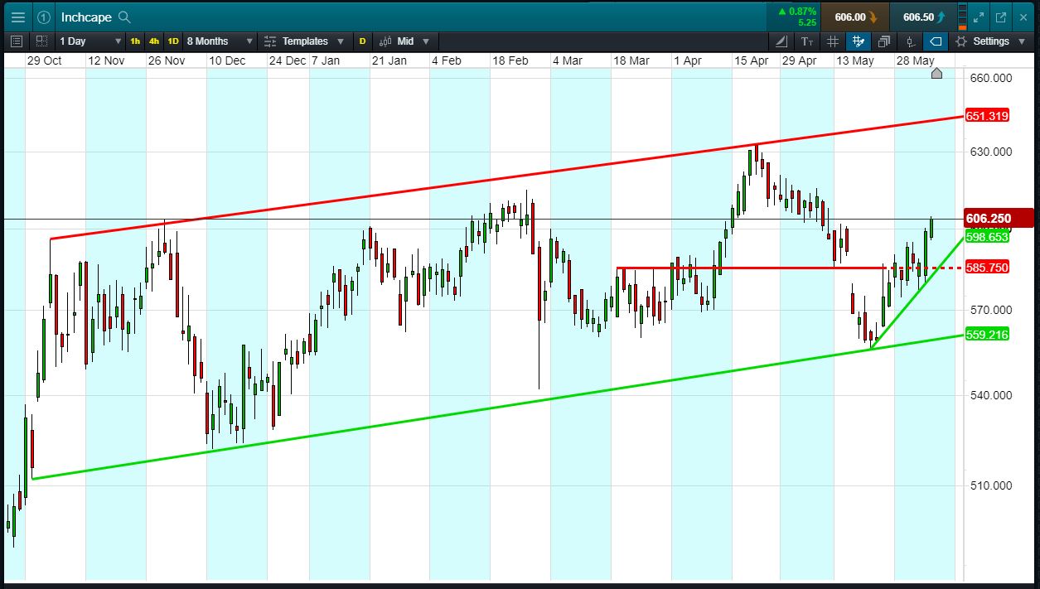Click the 606.00 sell price button
This screenshot has width=1040, height=589.
coord(855,17)
